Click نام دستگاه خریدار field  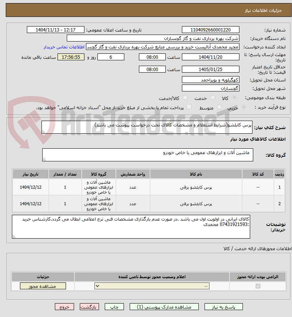(x=153, y=38)
